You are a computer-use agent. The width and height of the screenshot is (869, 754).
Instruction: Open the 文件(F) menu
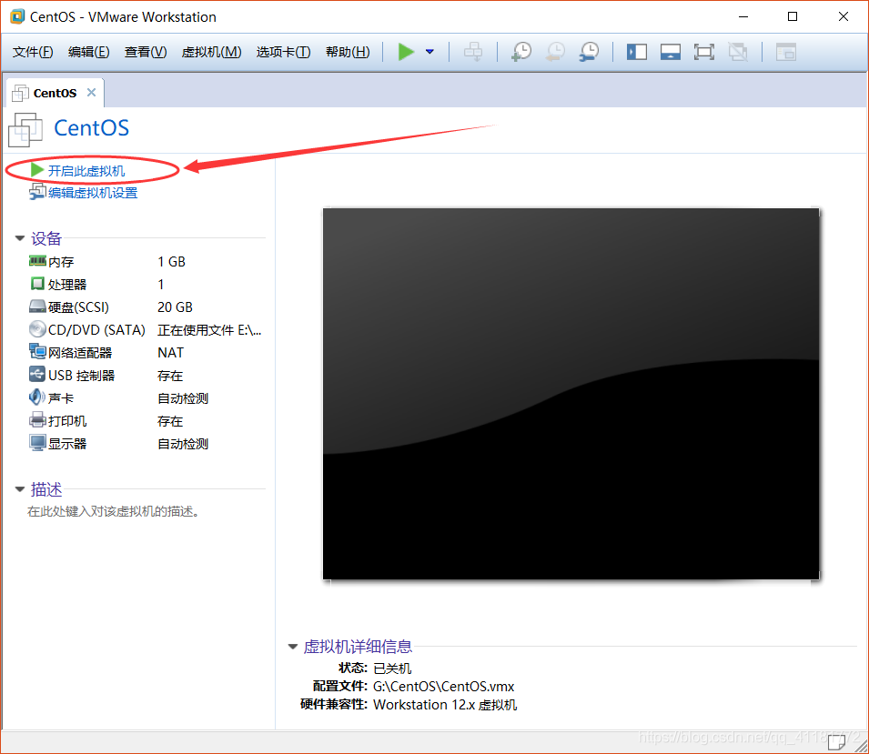(x=33, y=52)
